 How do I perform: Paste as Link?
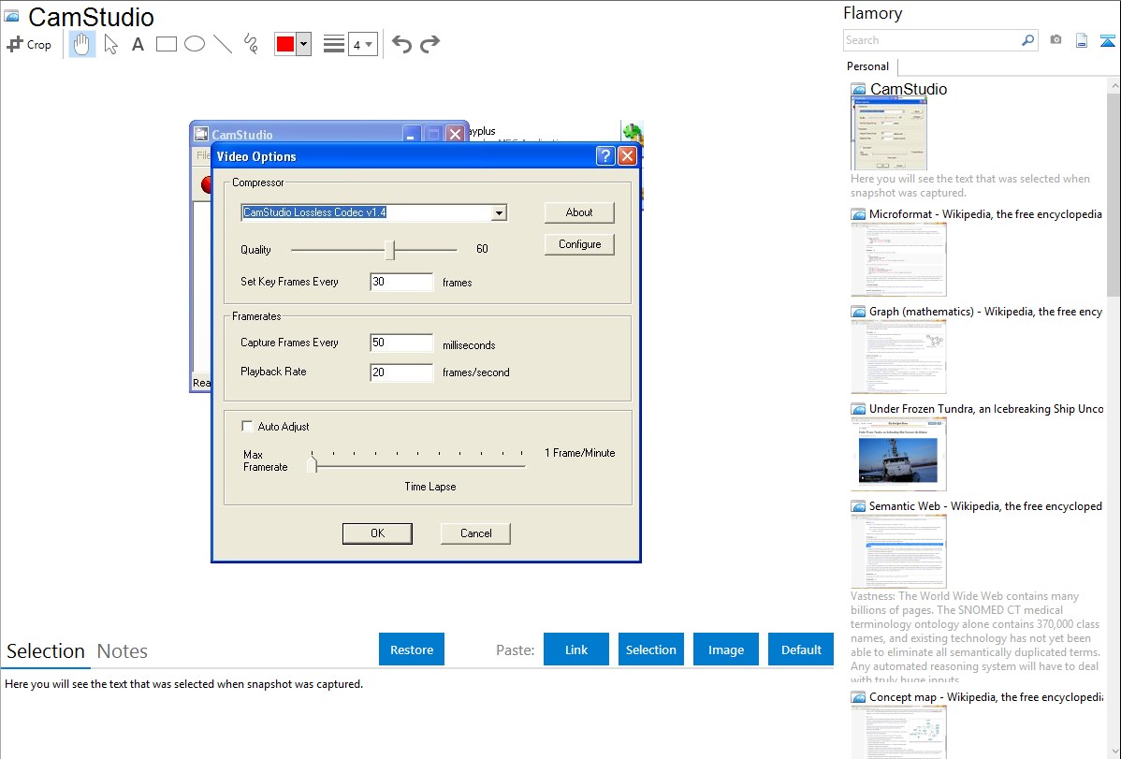(576, 650)
